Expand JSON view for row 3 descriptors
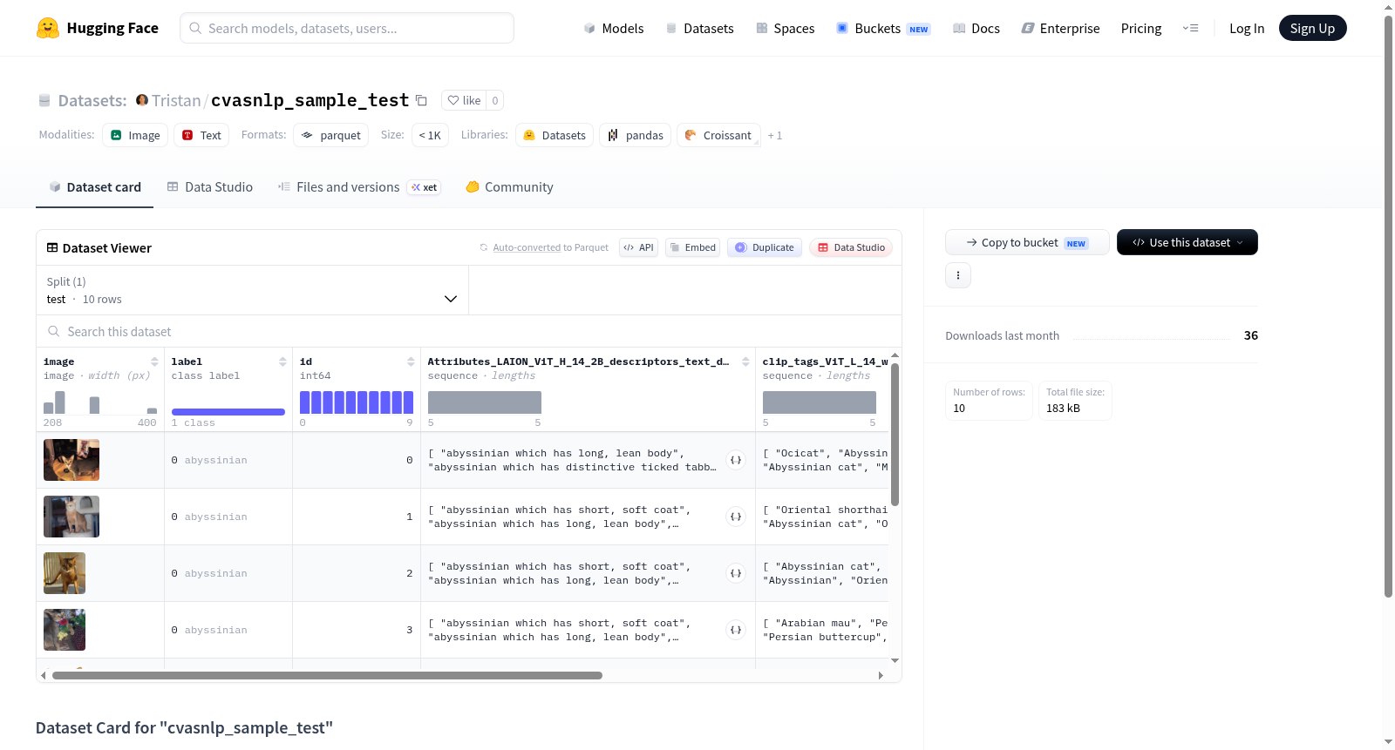Screen dimensions: 1395x750 pos(736,630)
